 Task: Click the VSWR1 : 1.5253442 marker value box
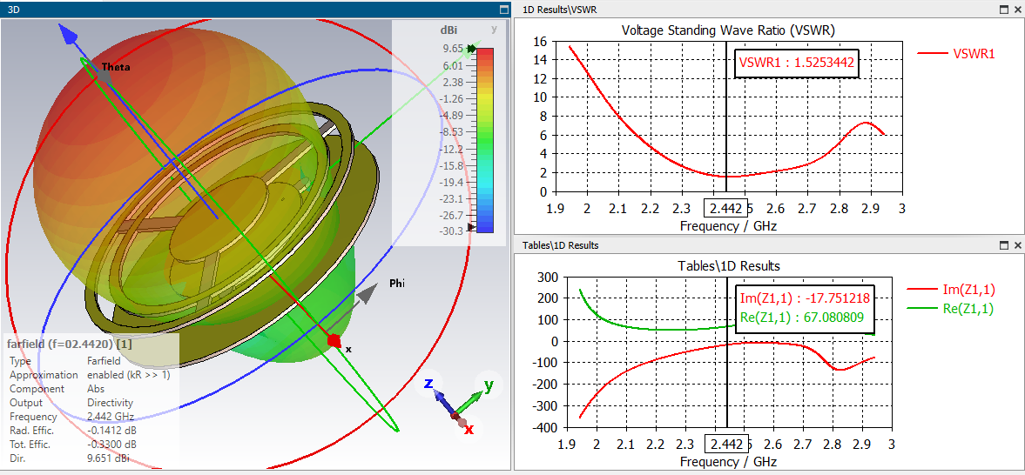[x=796, y=64]
